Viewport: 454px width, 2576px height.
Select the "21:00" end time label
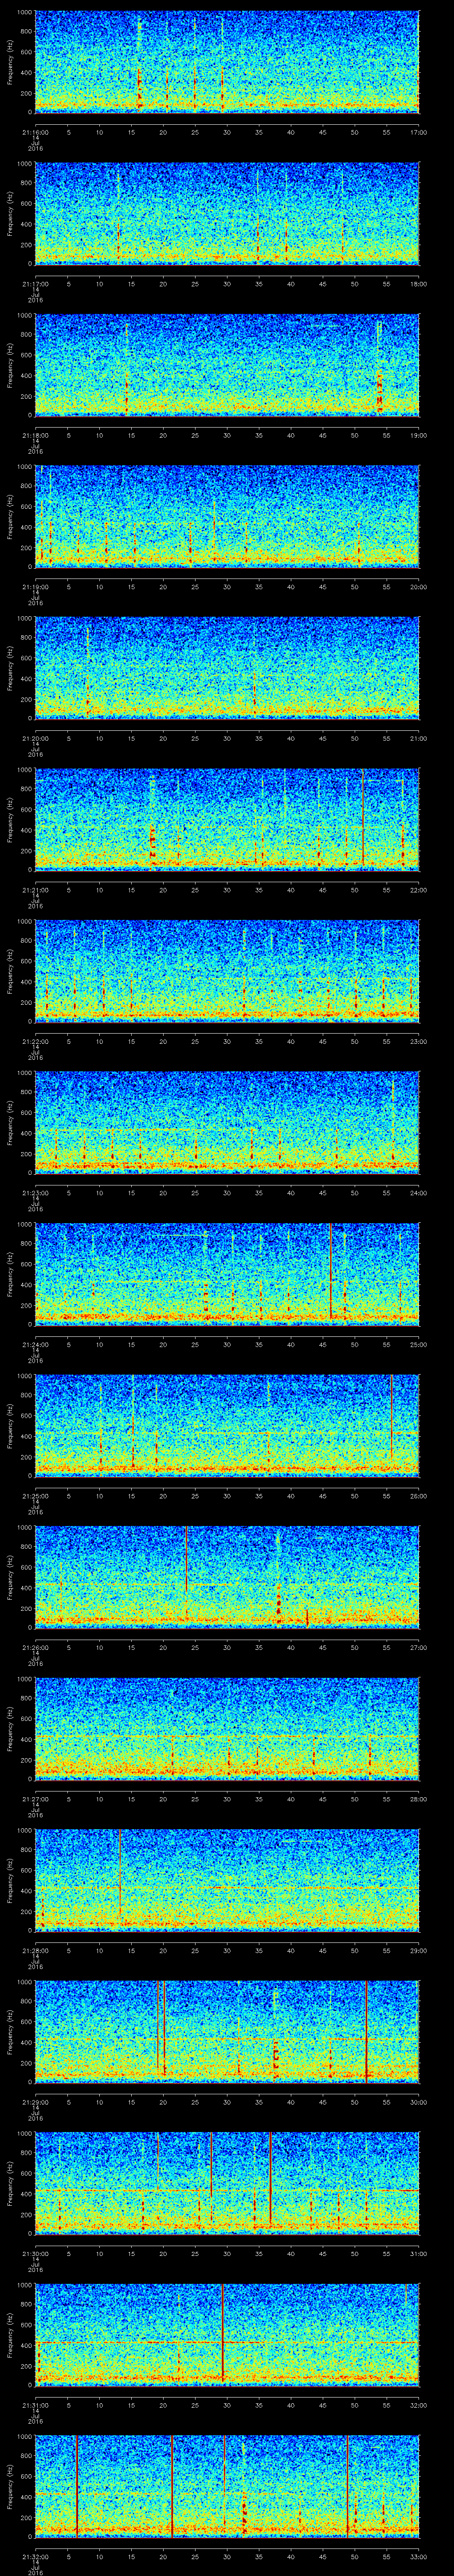pos(418,738)
